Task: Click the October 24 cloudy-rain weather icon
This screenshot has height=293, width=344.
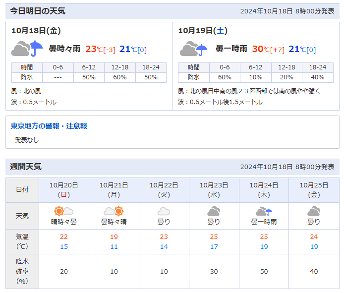Action: (x=264, y=211)
